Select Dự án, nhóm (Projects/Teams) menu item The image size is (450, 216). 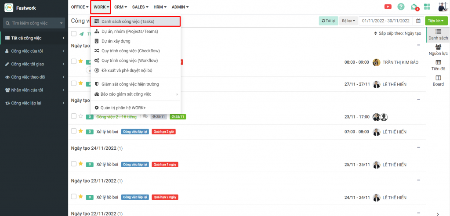(129, 31)
